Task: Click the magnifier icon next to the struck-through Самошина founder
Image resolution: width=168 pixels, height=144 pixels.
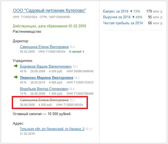Action: [x=71, y=100]
